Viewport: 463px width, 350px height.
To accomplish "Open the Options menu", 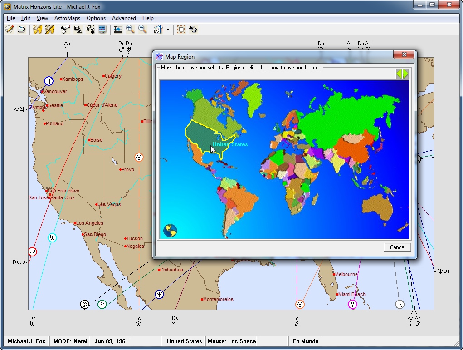I will click(x=96, y=18).
